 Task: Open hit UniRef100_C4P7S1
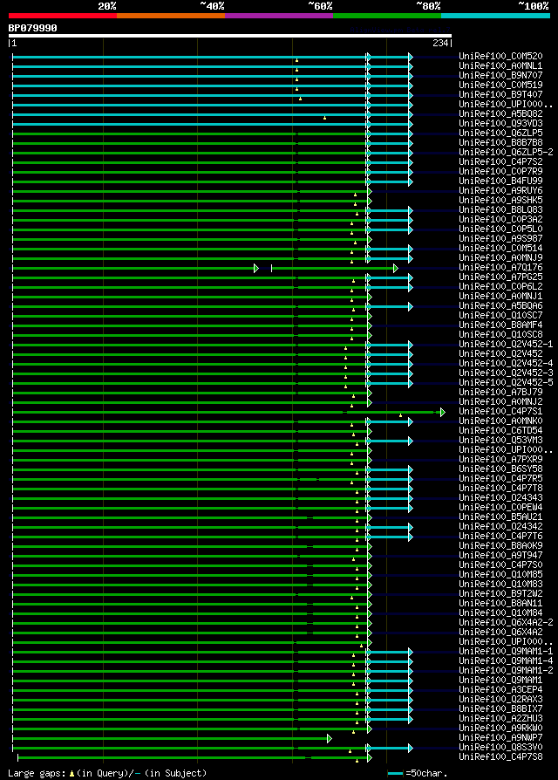pyautogui.click(x=500, y=412)
